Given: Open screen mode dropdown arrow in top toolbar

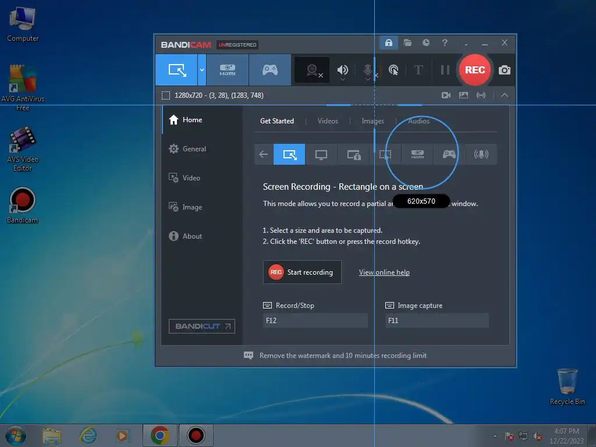Looking at the screenshot, I should 202,70.
